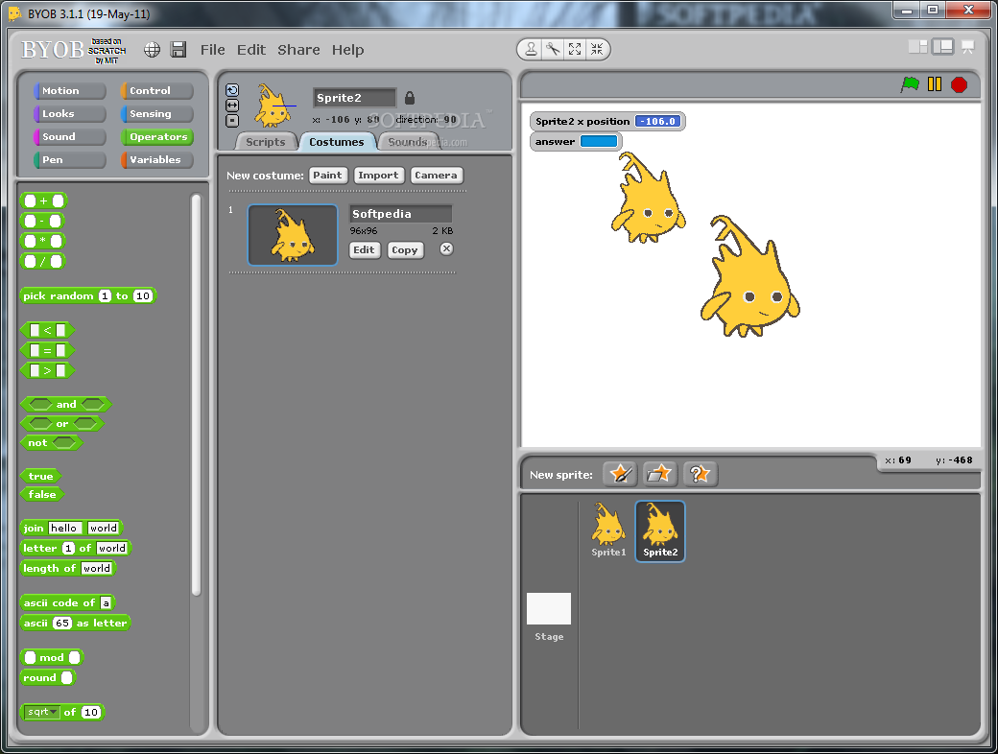Open the Edit menu
998x754 pixels.
(251, 50)
